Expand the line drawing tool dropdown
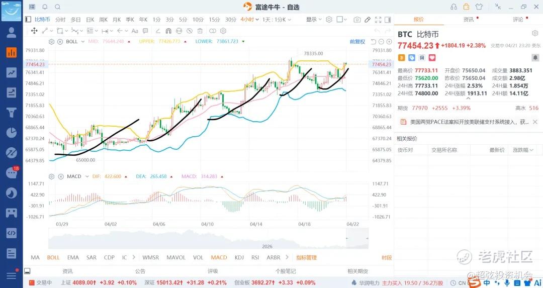The height and width of the screenshot is (288, 543). click(x=47, y=31)
